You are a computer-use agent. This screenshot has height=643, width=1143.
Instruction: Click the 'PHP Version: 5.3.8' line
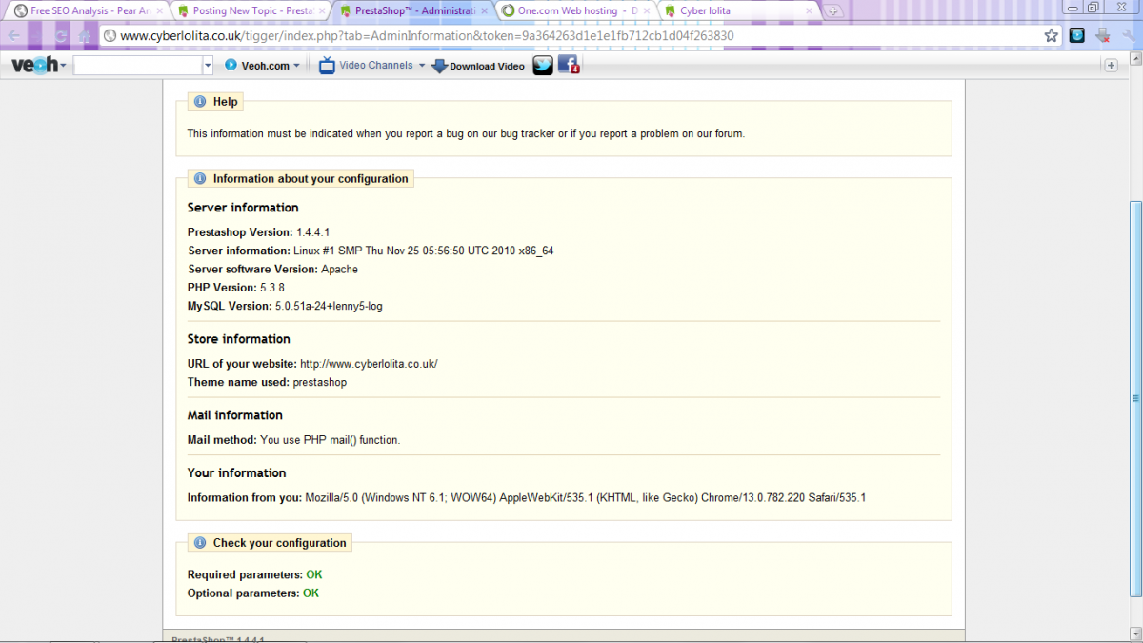236,288
